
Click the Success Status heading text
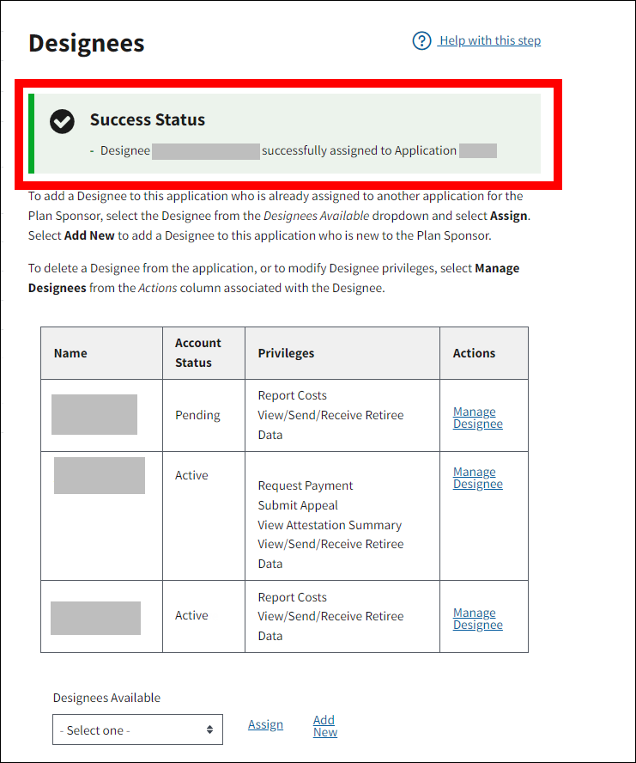(148, 120)
